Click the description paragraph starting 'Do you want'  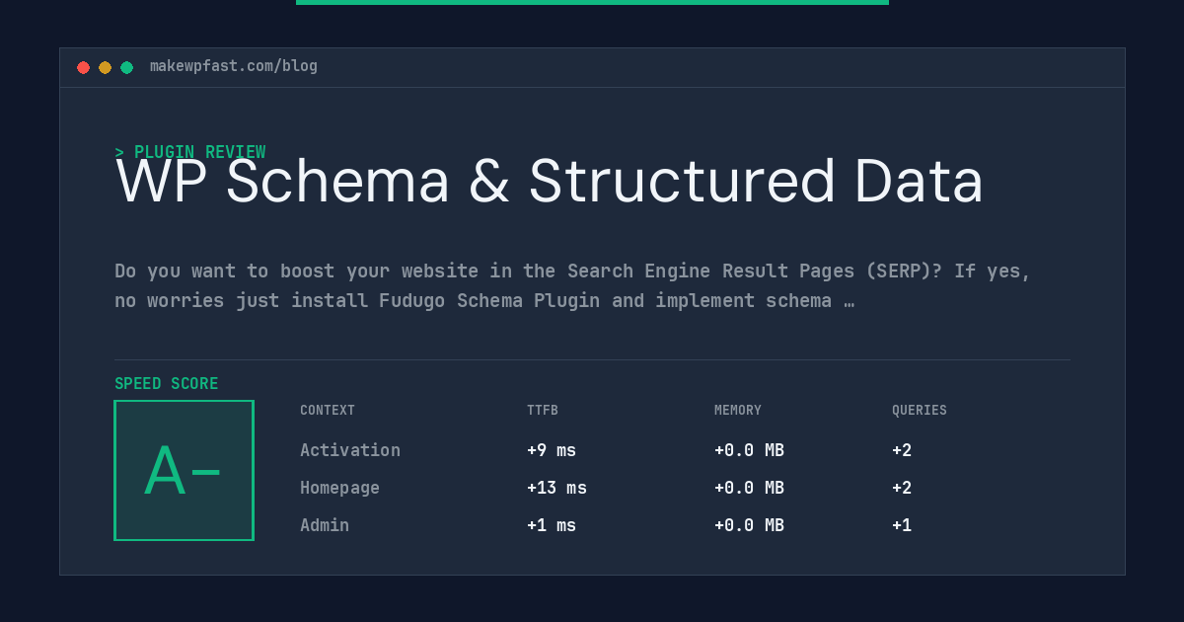[x=573, y=285]
